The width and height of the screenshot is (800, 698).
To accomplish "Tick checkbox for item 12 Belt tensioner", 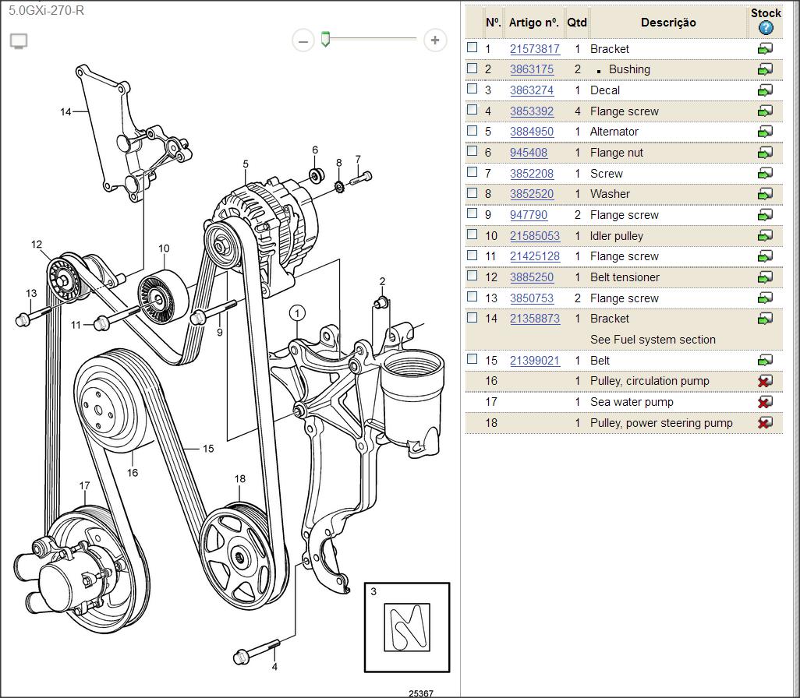I will point(473,276).
